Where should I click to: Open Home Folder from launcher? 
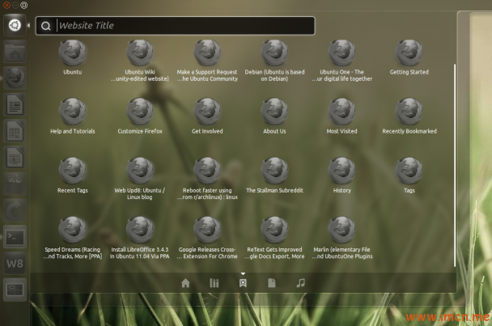15,52
